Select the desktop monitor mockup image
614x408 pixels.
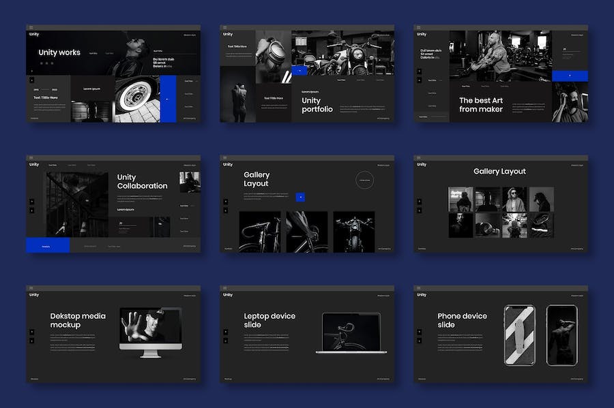click(150, 330)
